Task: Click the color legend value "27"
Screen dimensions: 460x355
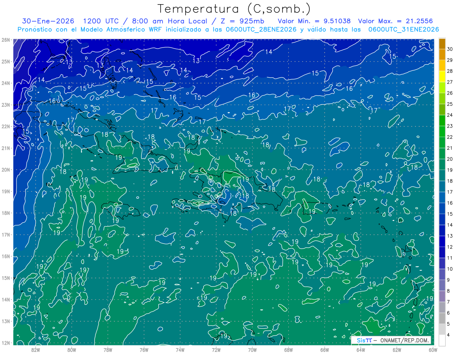Action: [x=450, y=82]
